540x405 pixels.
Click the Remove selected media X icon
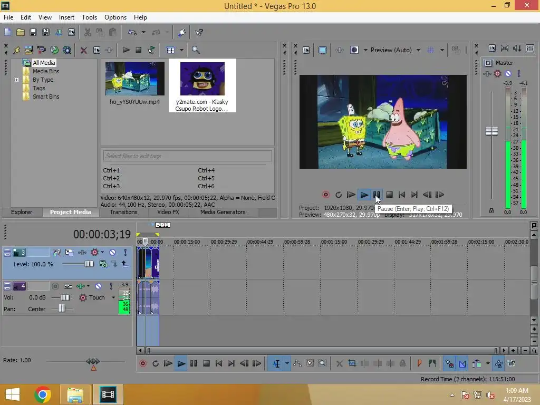click(84, 50)
